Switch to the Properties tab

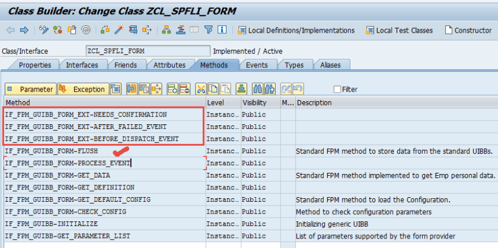pyautogui.click(x=35, y=65)
